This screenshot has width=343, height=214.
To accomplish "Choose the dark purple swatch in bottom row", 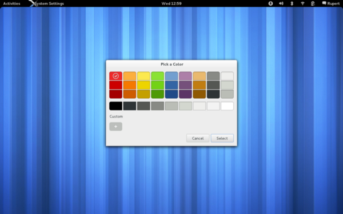I will click(x=185, y=94).
